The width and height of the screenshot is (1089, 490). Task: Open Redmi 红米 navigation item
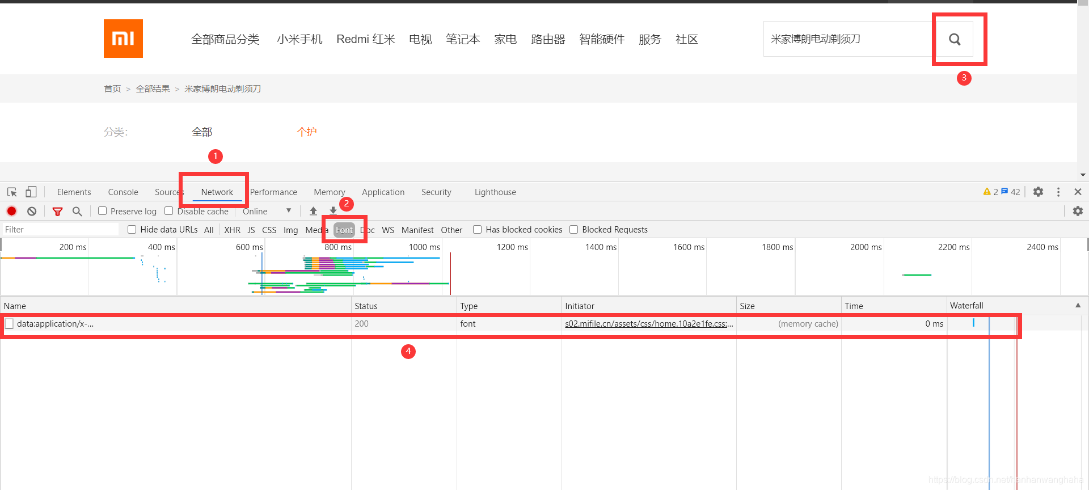point(366,39)
